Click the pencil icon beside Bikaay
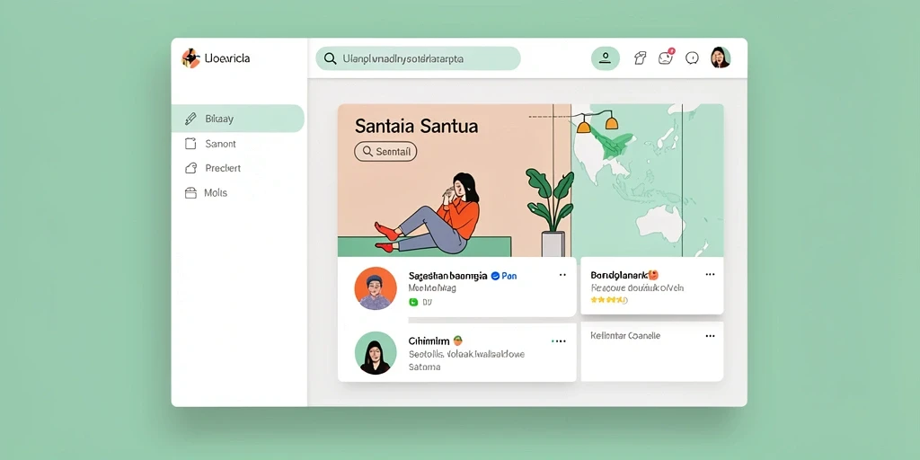This screenshot has width=920, height=460. coord(190,119)
